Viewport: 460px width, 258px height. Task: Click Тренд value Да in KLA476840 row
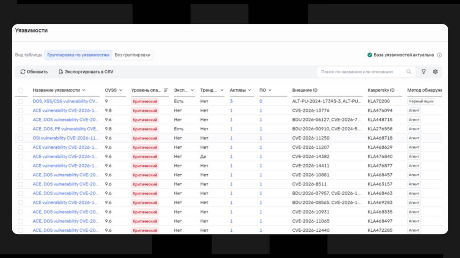(x=203, y=157)
